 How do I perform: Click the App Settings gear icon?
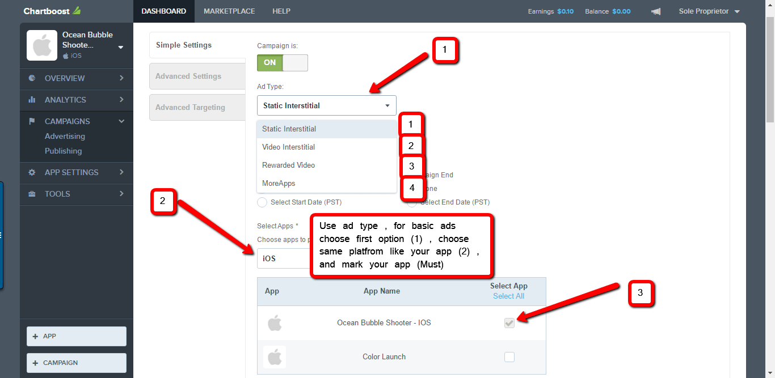pos(32,172)
